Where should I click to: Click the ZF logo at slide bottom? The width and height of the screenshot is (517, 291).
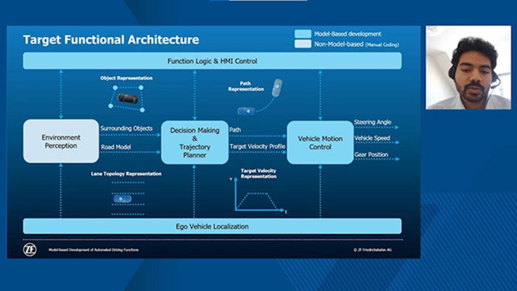pyautogui.click(x=29, y=250)
